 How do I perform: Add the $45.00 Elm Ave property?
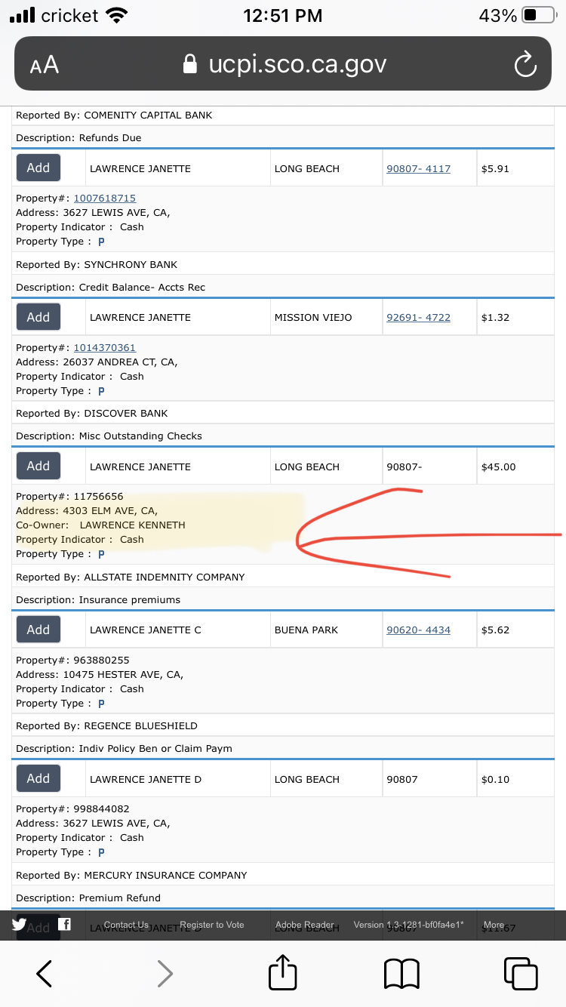click(38, 466)
